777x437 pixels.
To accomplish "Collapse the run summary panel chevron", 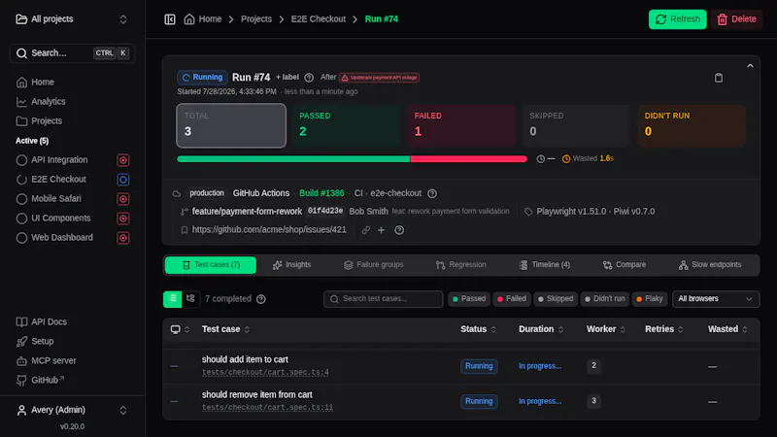I will [750, 66].
